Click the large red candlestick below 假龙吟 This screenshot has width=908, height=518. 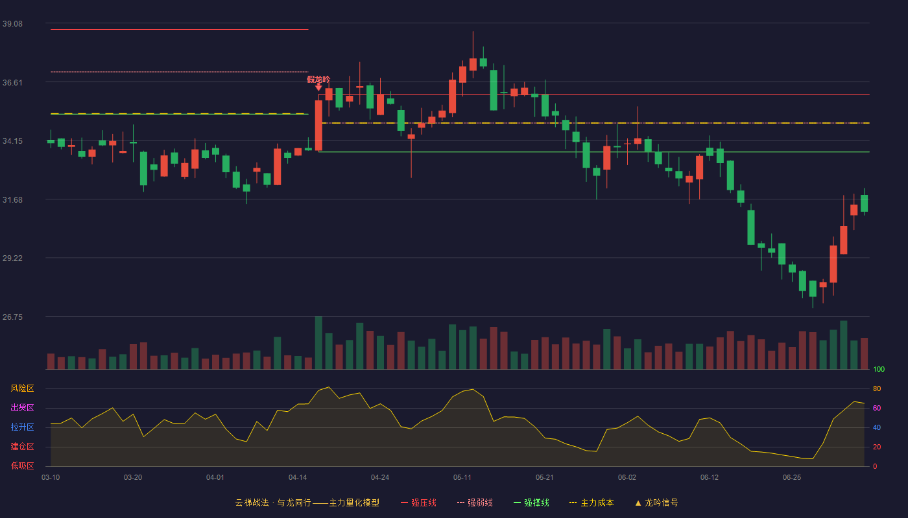318,126
